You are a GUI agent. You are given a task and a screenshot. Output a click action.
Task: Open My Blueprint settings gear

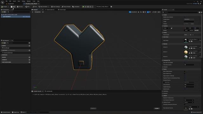pos(29,43)
